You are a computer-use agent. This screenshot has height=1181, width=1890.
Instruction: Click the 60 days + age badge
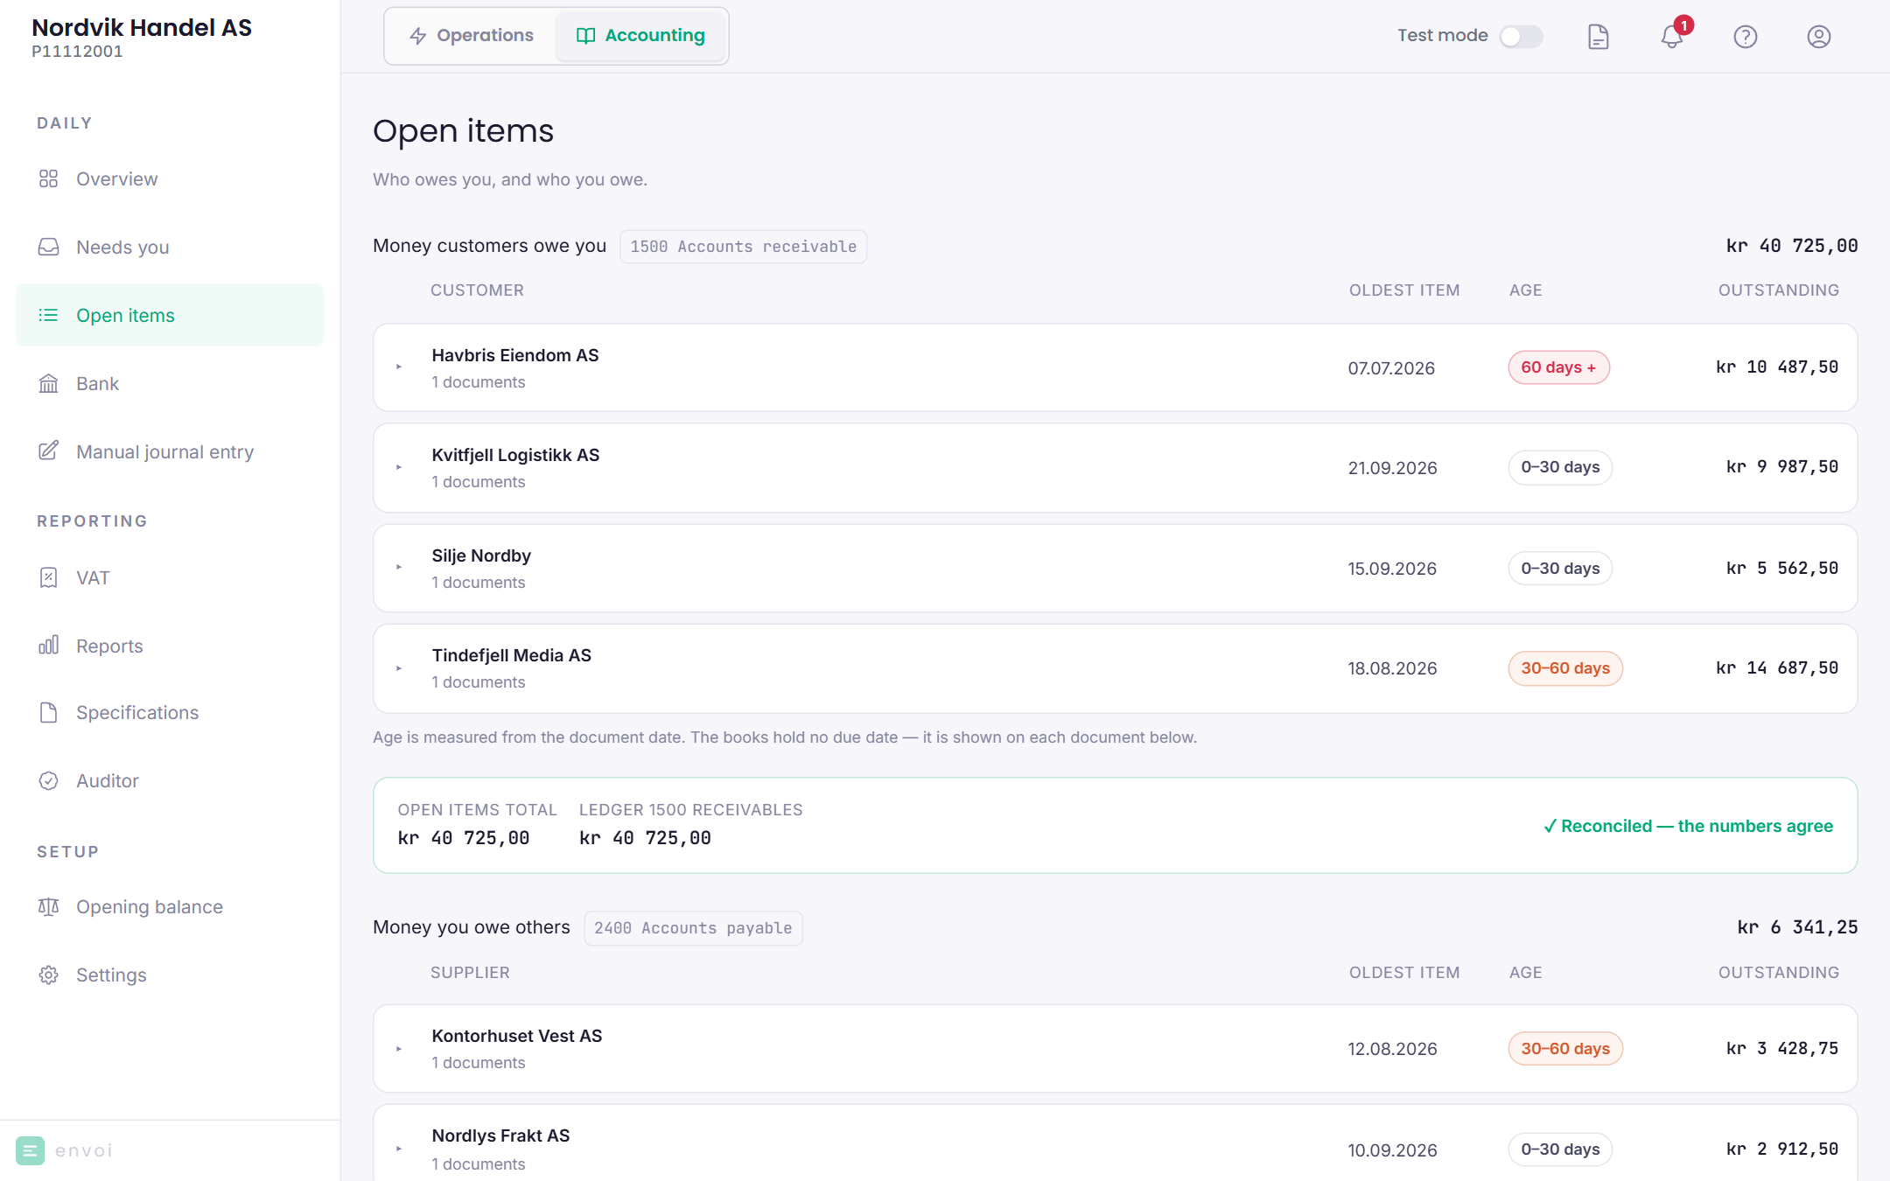point(1558,367)
